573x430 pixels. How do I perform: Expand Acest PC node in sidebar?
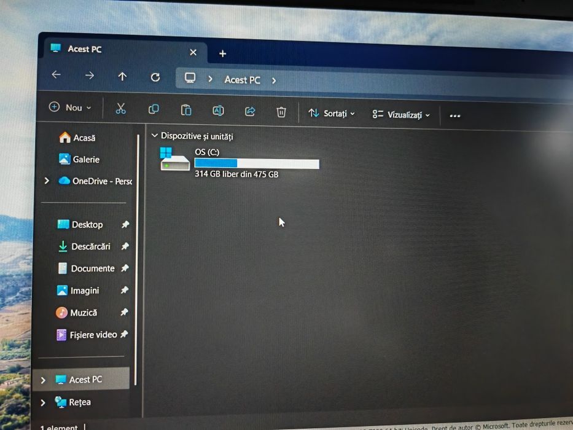pos(43,380)
